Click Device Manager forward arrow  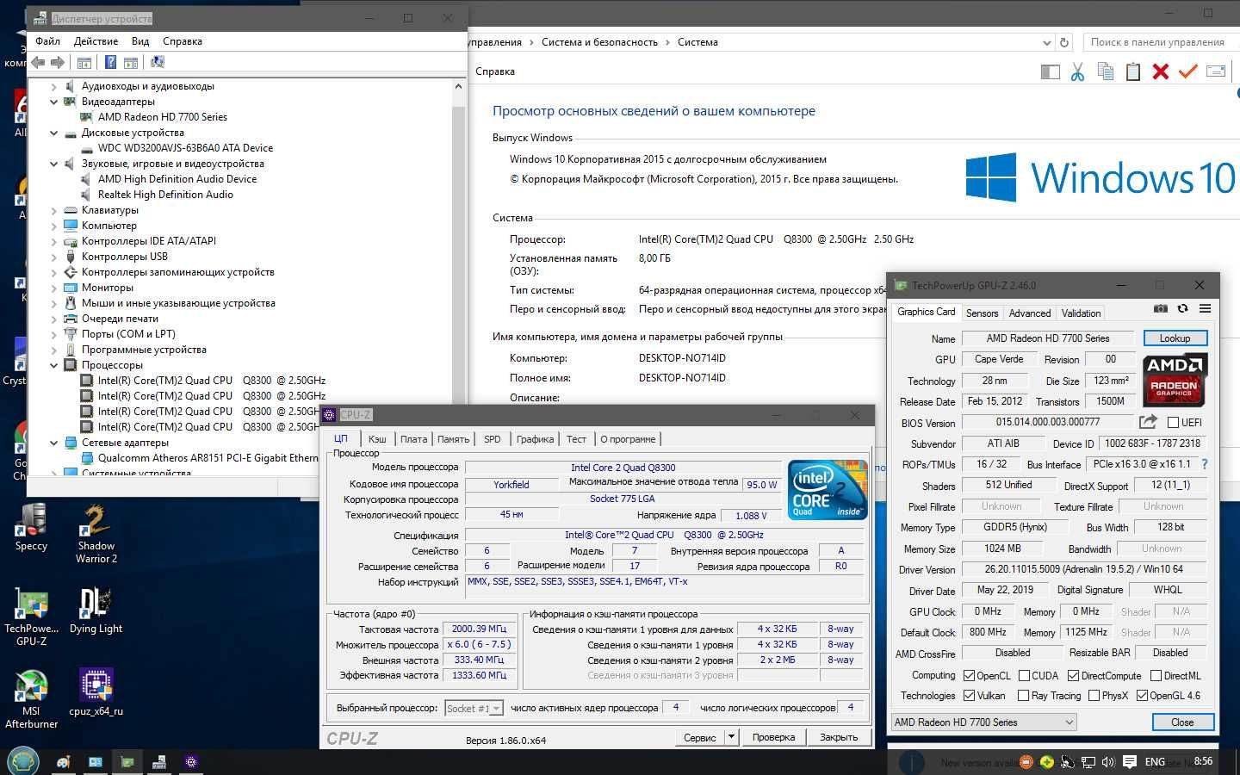(x=58, y=62)
